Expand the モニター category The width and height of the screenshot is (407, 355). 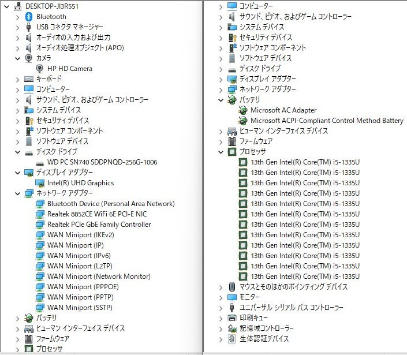click(221, 298)
